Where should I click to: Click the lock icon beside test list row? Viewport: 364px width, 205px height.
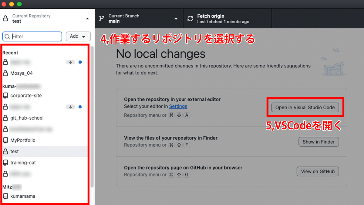tap(5, 151)
